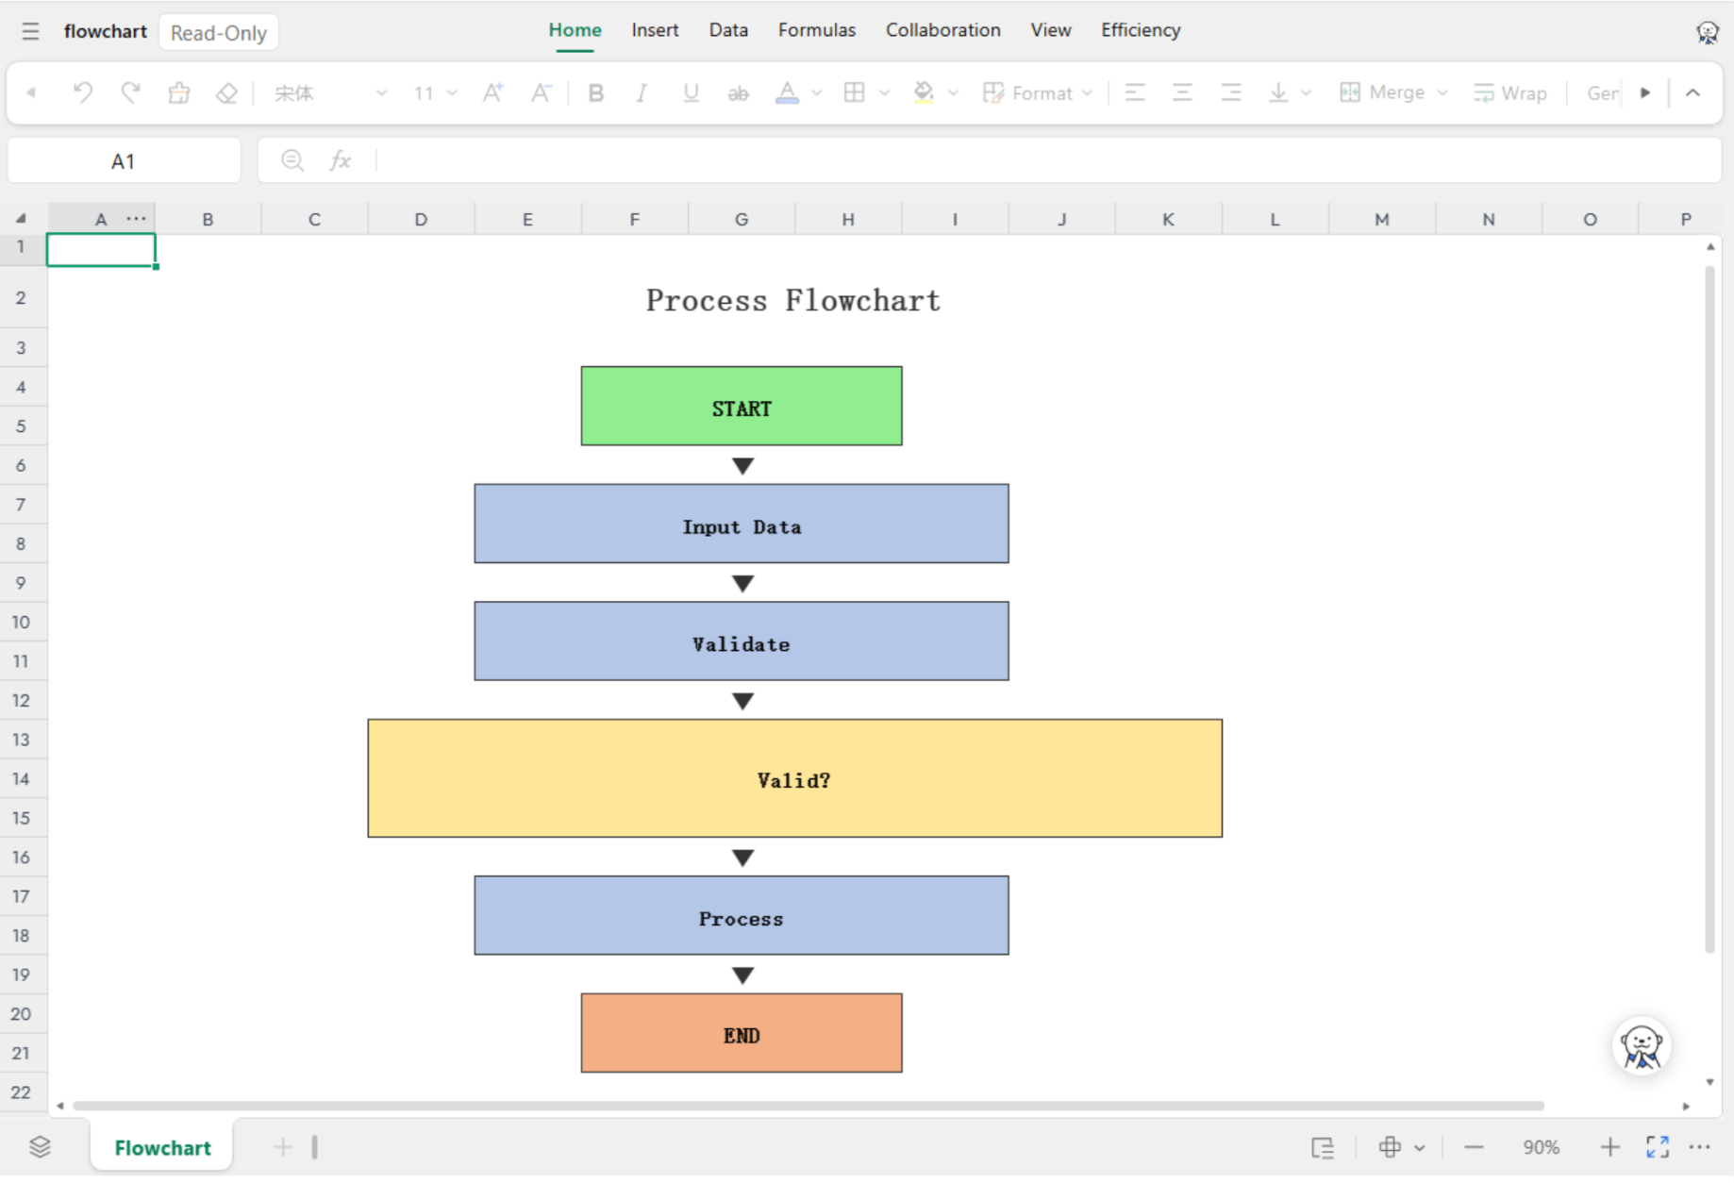Click into the formula bar input

1047,161
